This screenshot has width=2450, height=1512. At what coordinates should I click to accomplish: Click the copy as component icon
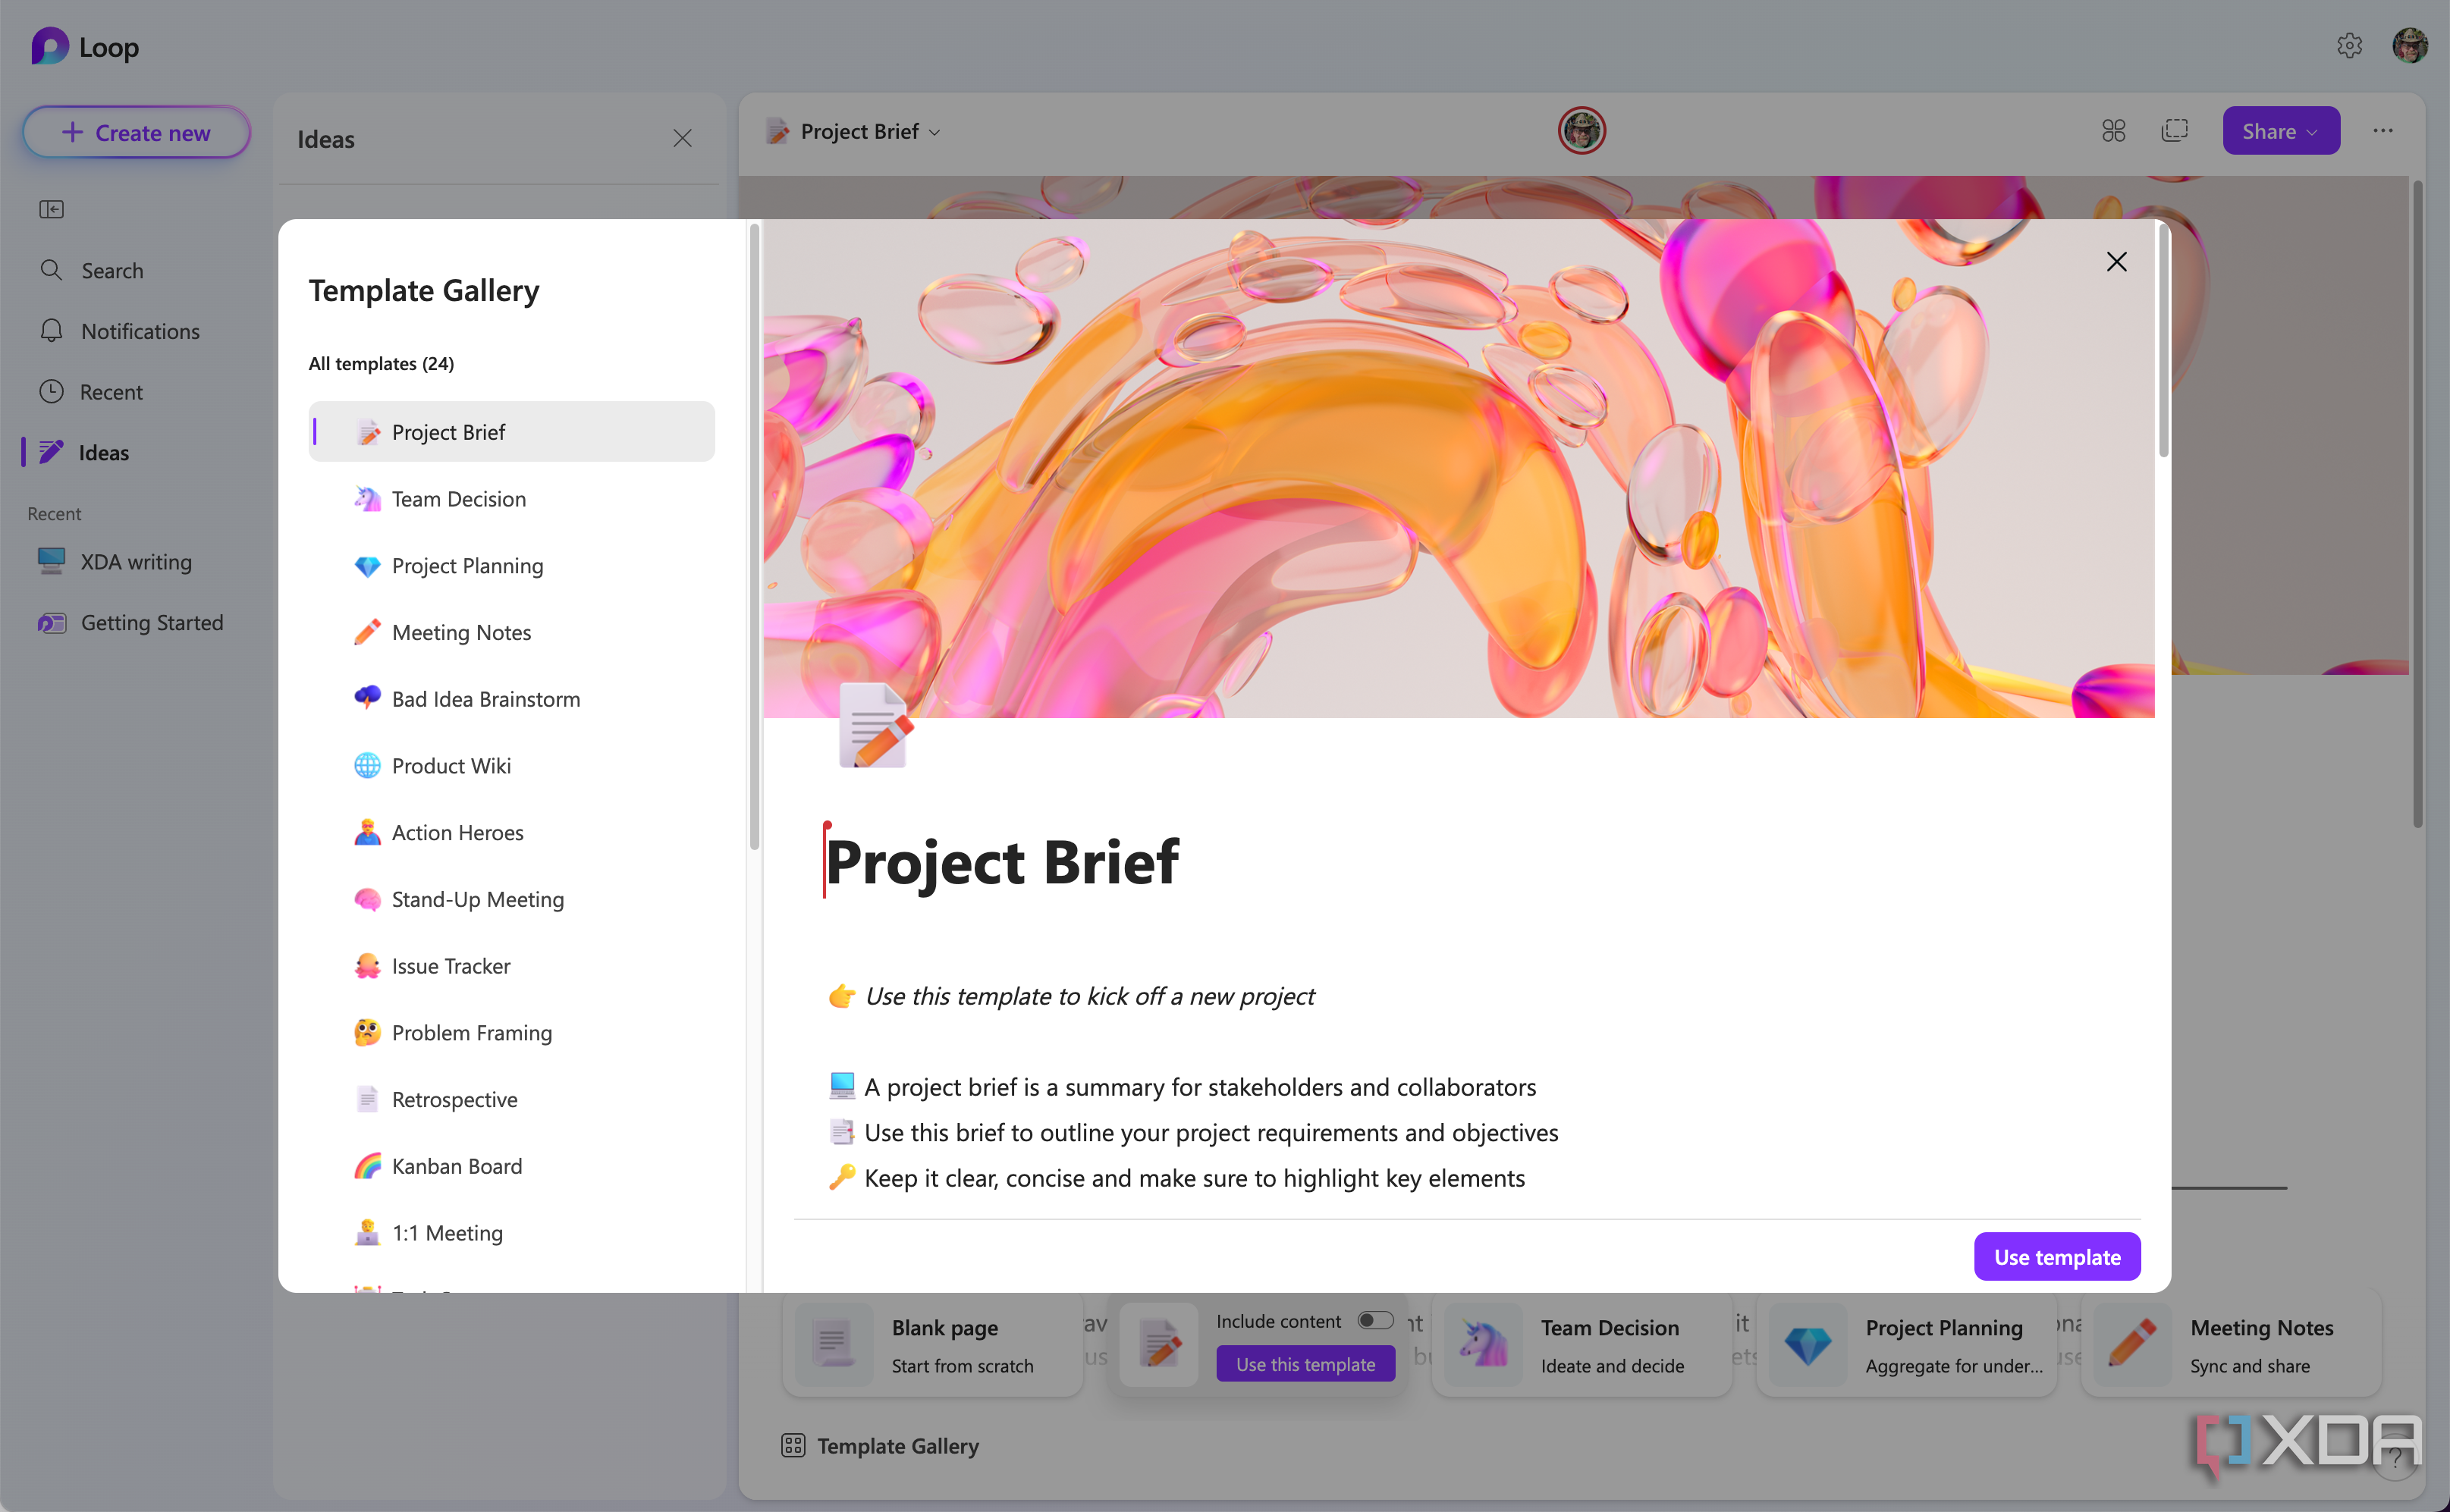(x=2174, y=131)
